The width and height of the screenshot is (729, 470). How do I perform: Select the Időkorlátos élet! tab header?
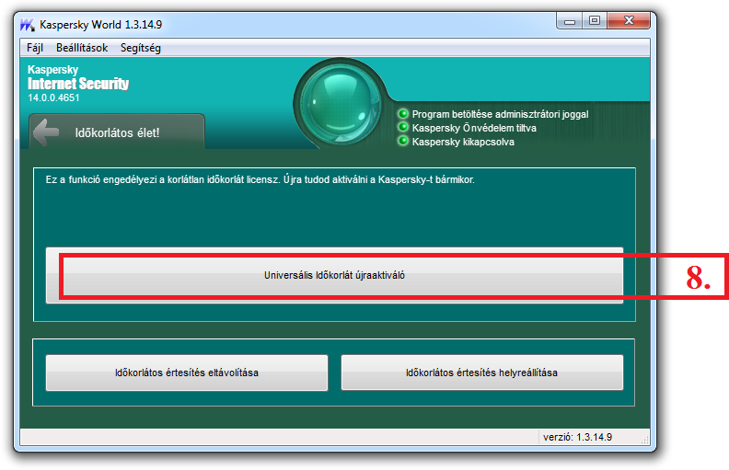117,132
